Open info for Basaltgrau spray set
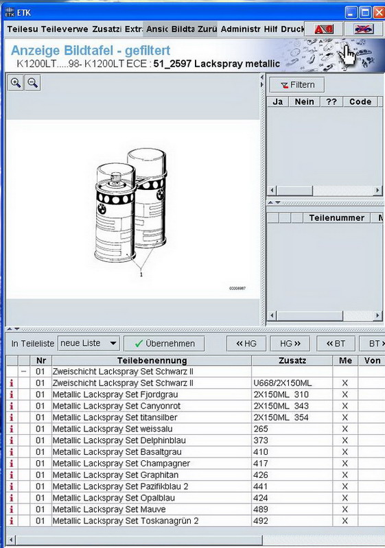Image resolution: width=385 pixels, height=548 pixels. tap(12, 452)
